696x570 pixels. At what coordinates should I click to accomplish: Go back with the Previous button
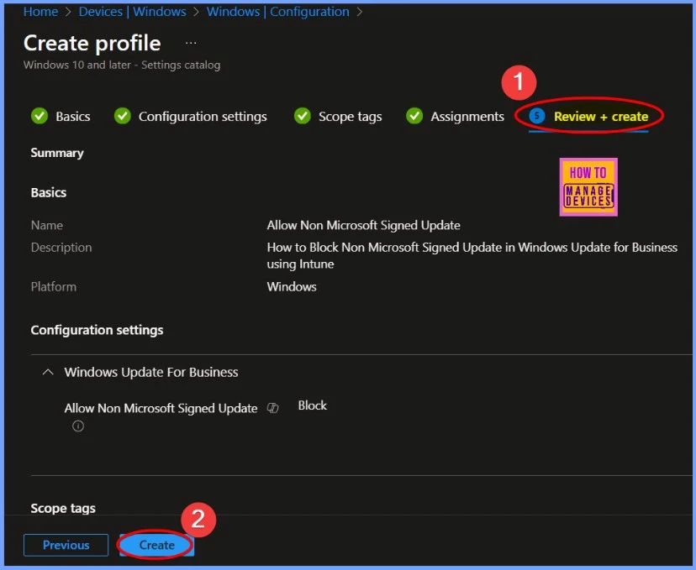click(x=66, y=545)
